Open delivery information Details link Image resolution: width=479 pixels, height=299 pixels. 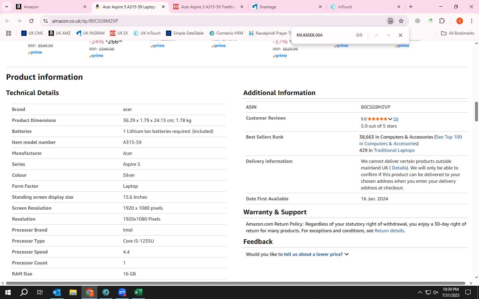[399, 168]
